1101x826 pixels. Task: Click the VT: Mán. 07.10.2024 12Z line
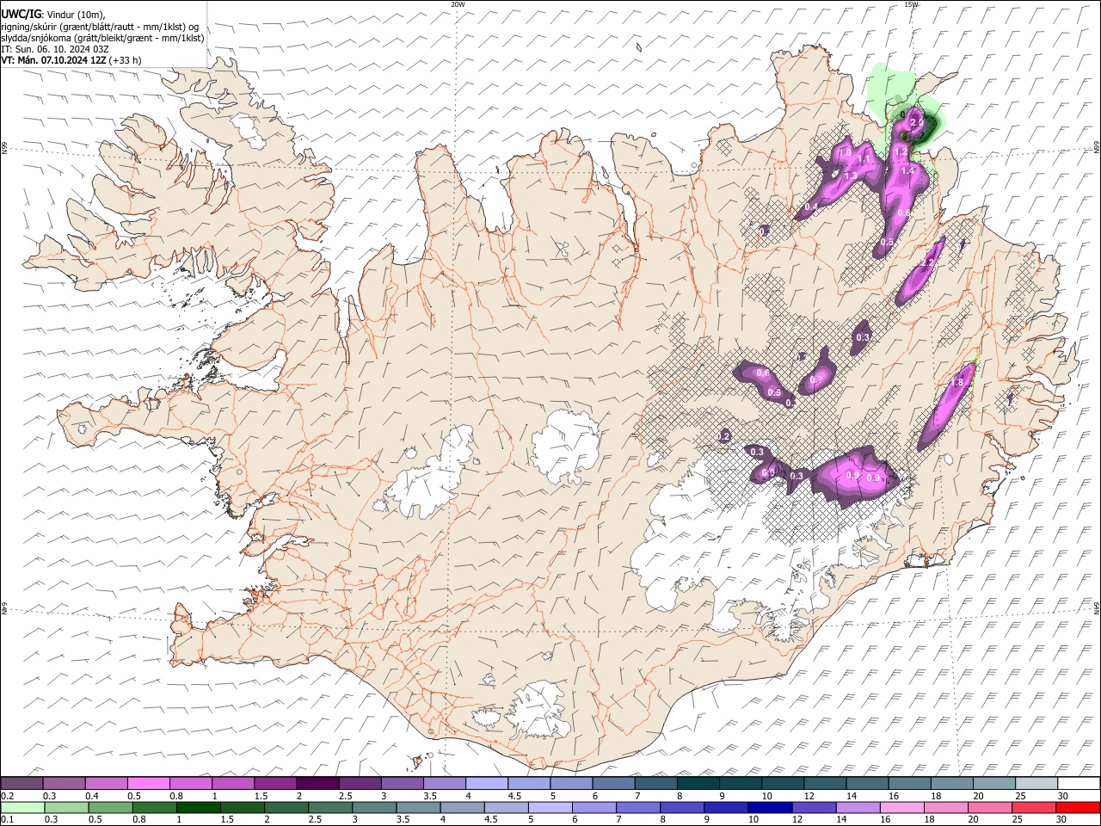tap(71, 60)
